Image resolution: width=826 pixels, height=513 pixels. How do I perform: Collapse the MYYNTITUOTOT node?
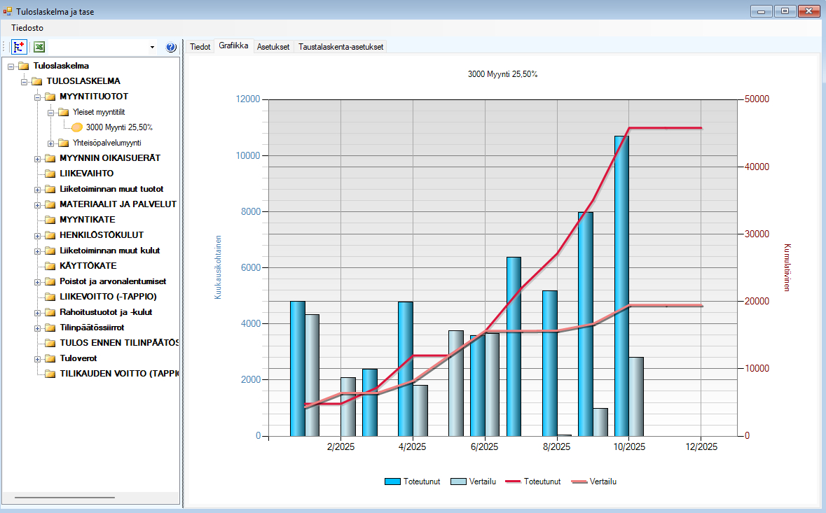point(37,97)
